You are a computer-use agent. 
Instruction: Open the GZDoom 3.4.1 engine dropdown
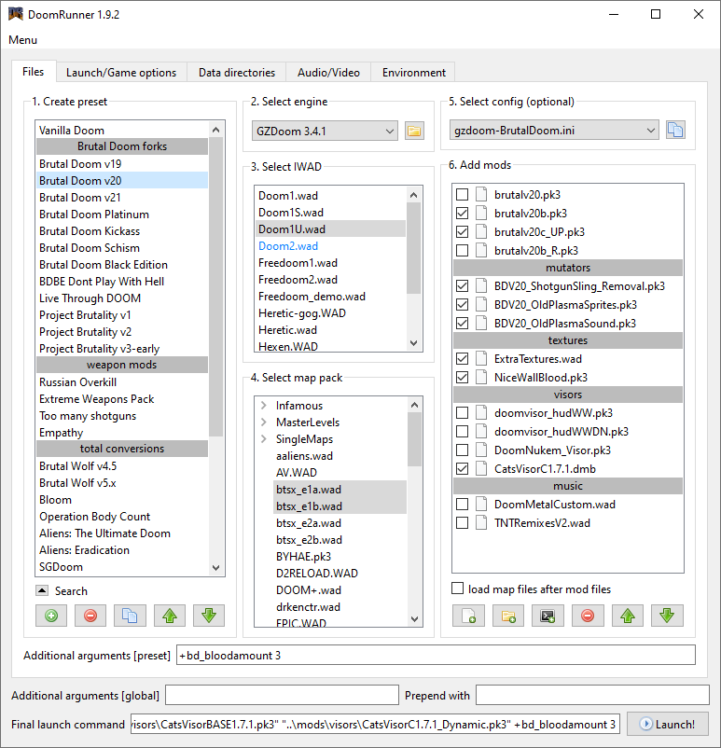[x=325, y=131]
